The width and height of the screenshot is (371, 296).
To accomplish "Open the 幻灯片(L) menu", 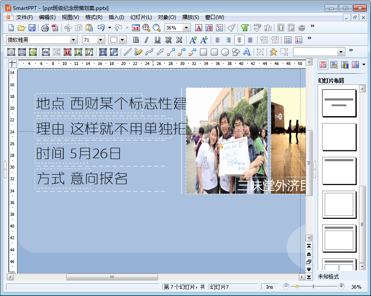I will coord(141,17).
